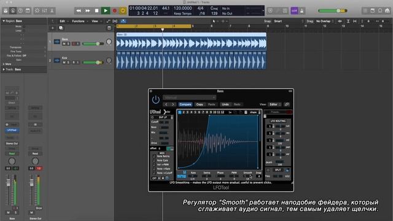Rewind the playhead

[x=79, y=11]
